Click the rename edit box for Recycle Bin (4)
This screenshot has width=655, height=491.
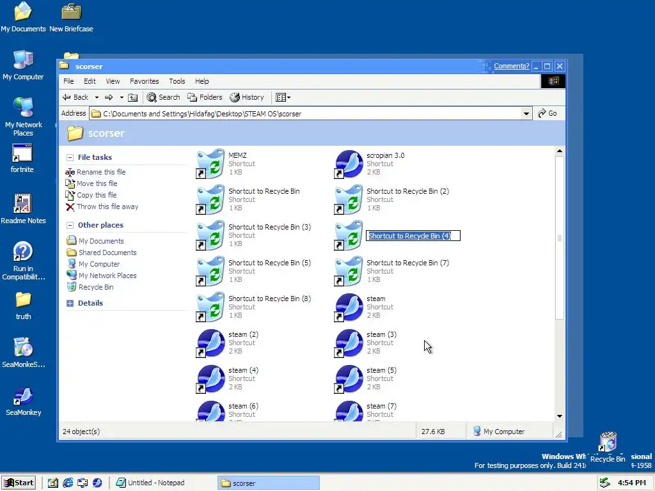point(413,236)
